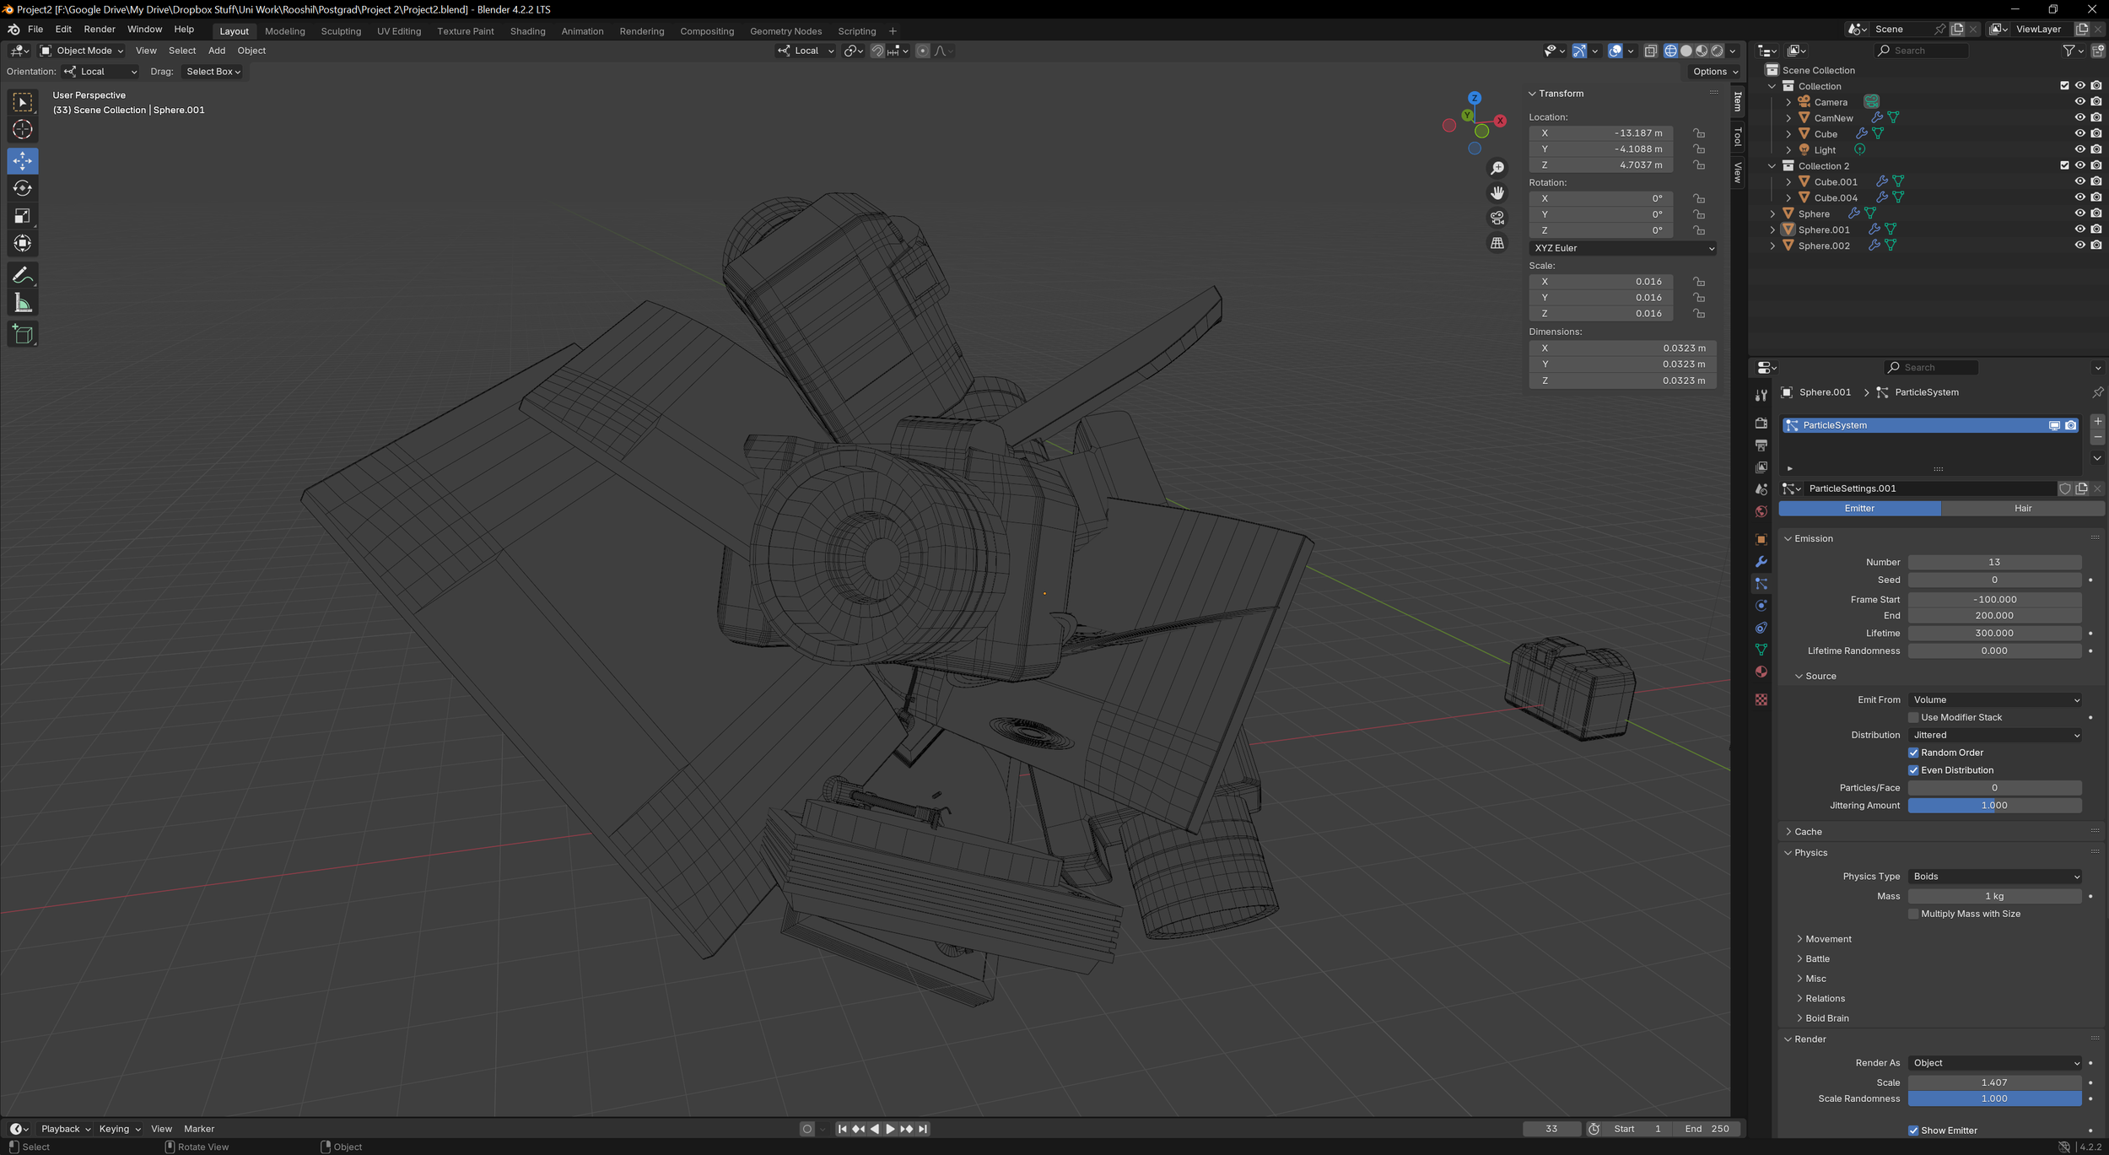Image resolution: width=2109 pixels, height=1155 pixels.
Task: Switch to the Shading workspace tab
Action: [x=527, y=31]
